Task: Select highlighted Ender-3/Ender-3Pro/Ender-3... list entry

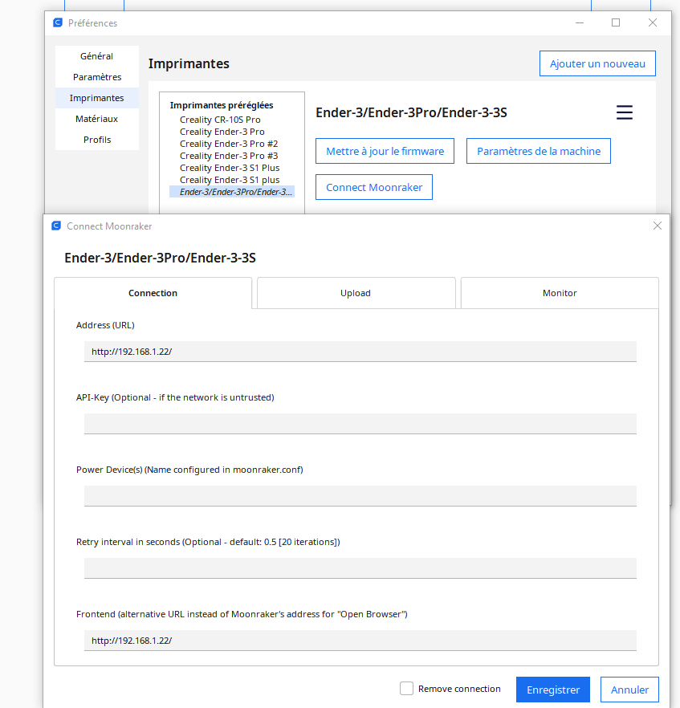Action: pos(232,192)
